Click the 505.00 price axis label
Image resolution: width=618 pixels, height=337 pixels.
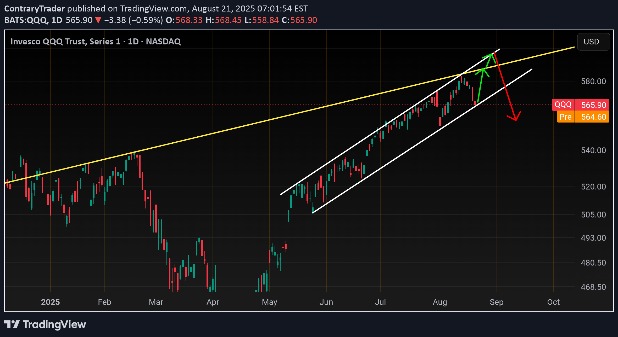593,214
